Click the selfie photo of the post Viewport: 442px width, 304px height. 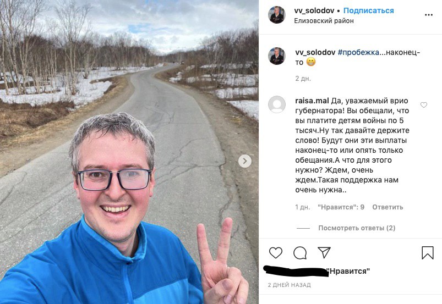pyautogui.click(x=129, y=152)
